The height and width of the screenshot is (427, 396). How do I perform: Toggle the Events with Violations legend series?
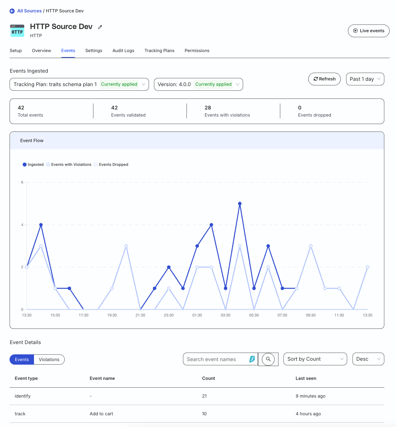[69, 164]
